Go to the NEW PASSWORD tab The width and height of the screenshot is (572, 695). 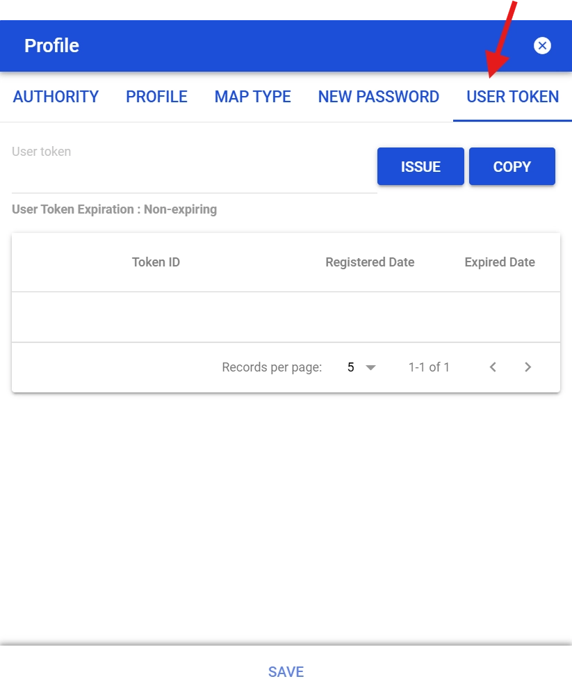click(x=378, y=97)
